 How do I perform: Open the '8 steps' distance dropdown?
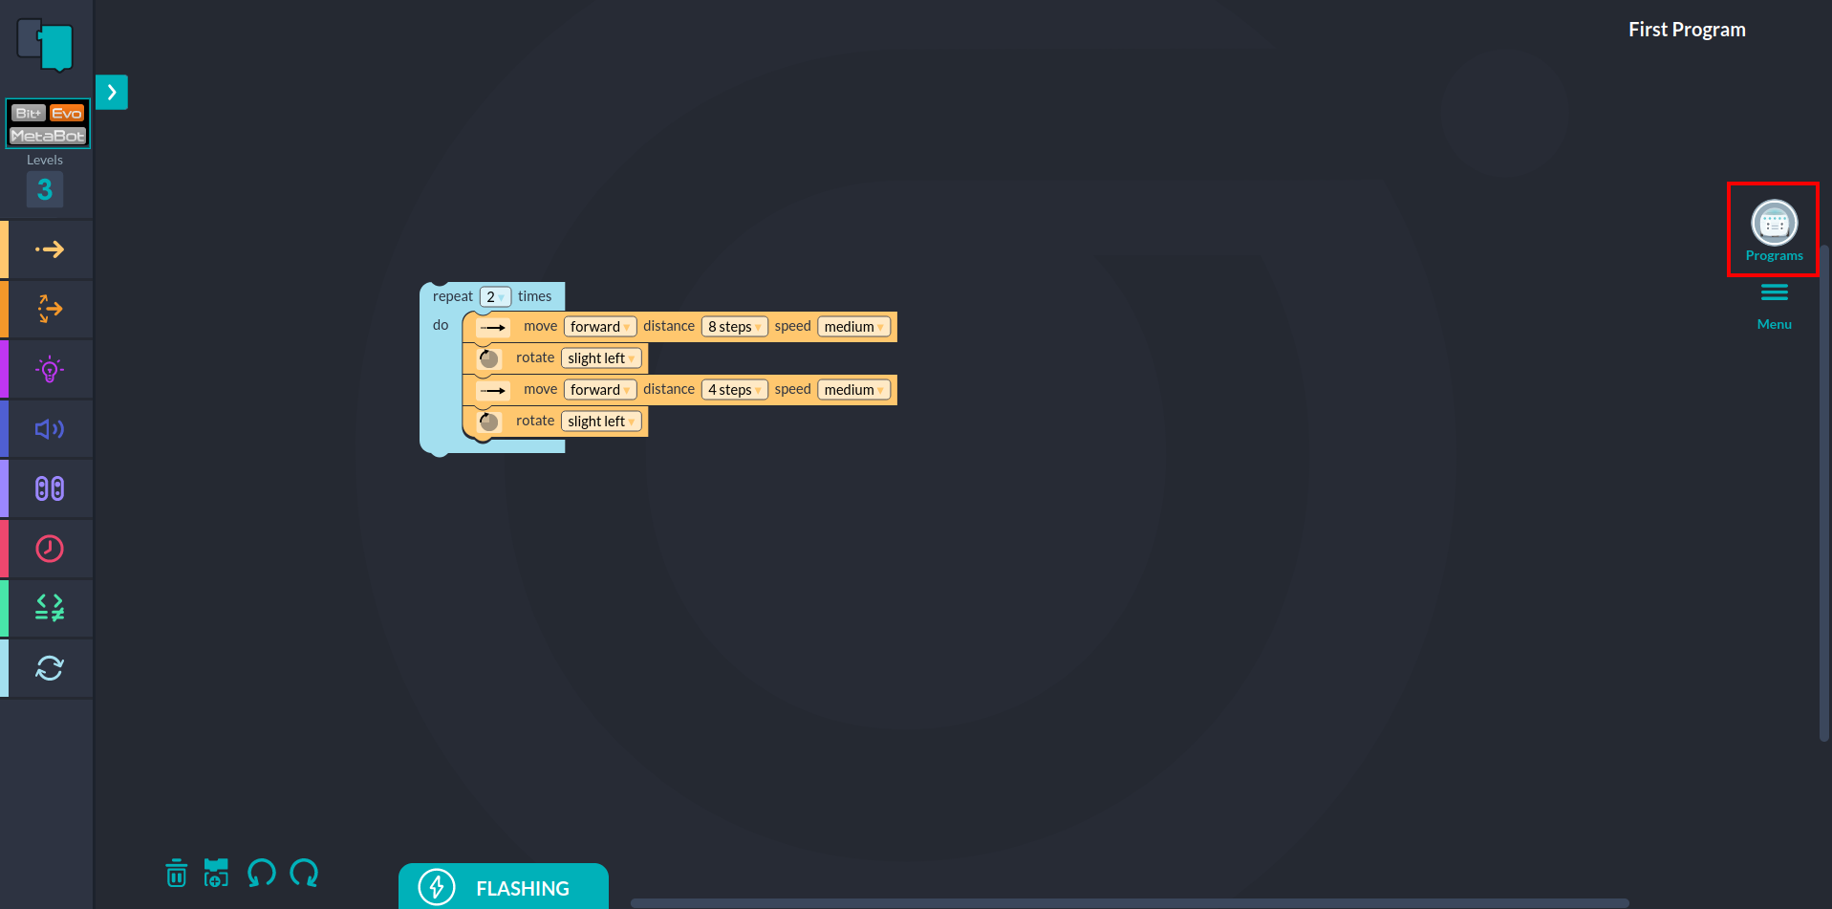pyautogui.click(x=734, y=327)
